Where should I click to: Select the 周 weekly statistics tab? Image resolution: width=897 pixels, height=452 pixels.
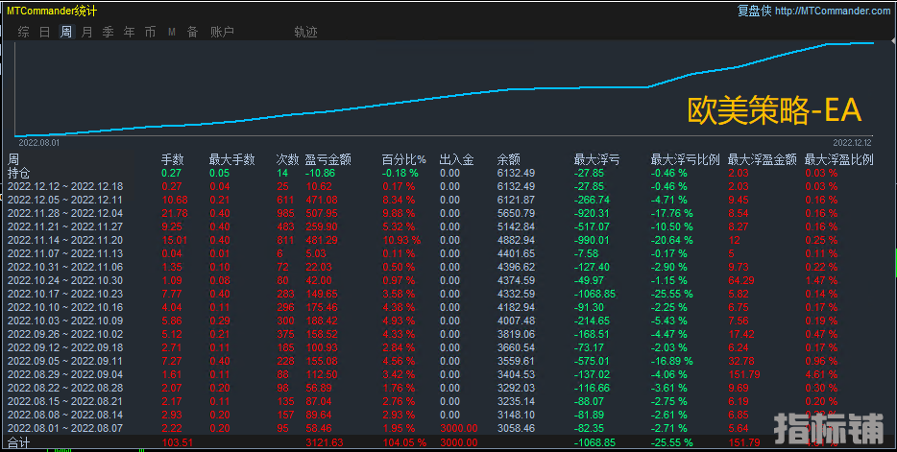[66, 32]
